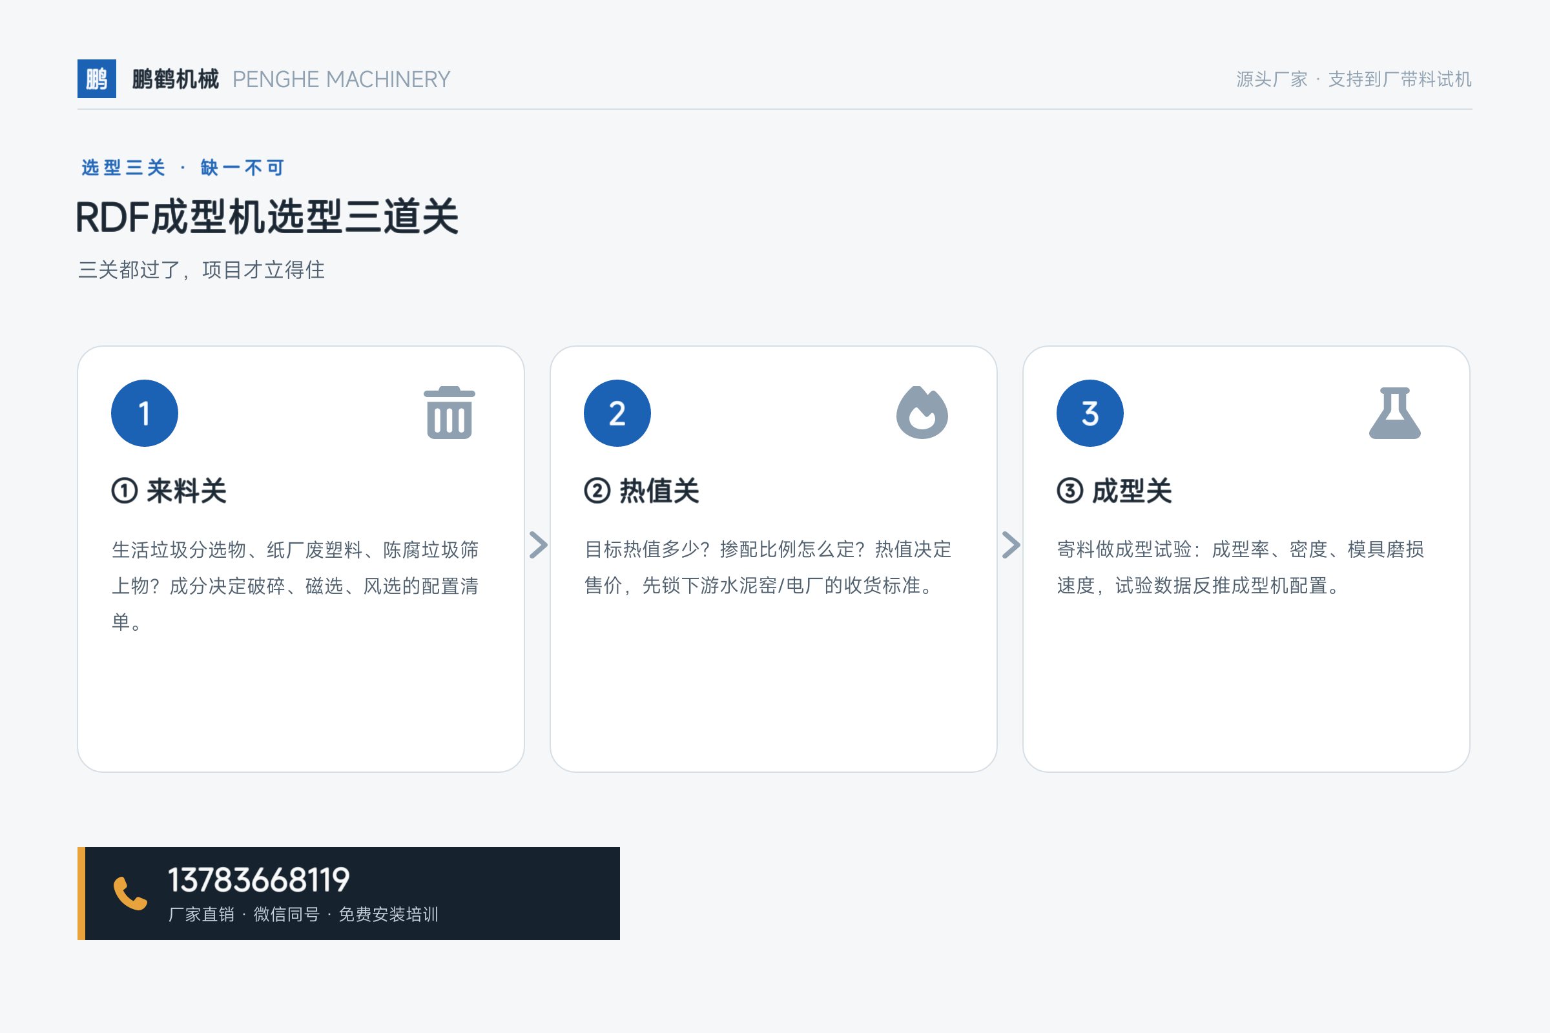Click the phone number 13783668119
The height and width of the screenshot is (1033, 1550).
pos(259,879)
